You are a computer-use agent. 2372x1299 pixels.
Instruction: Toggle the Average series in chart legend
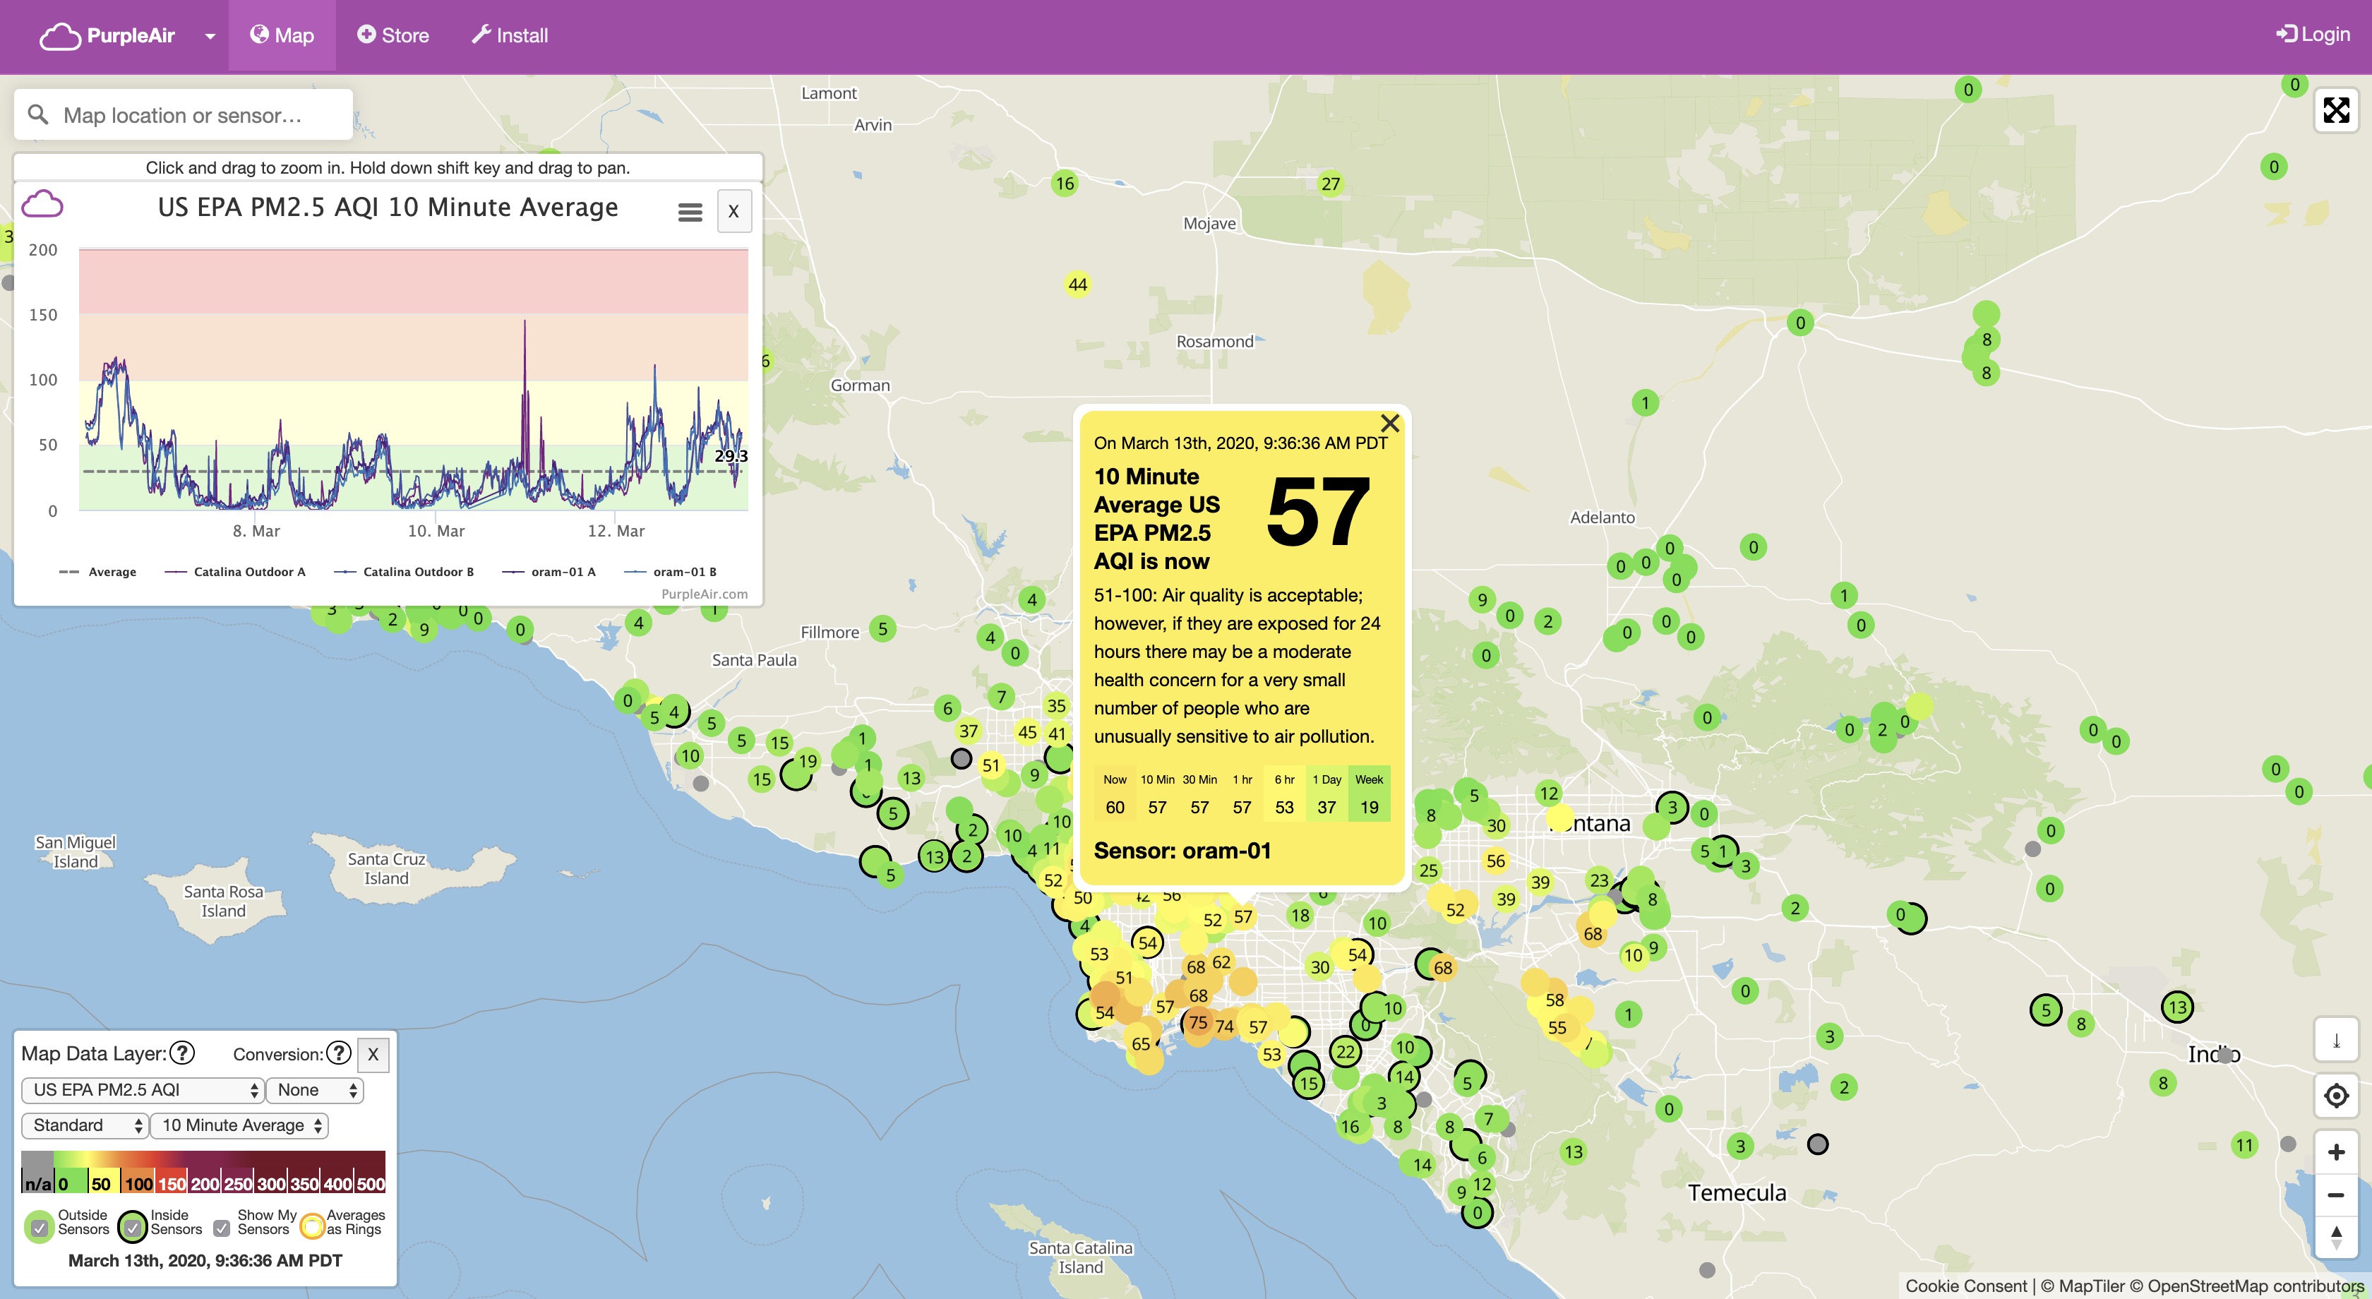tap(97, 572)
